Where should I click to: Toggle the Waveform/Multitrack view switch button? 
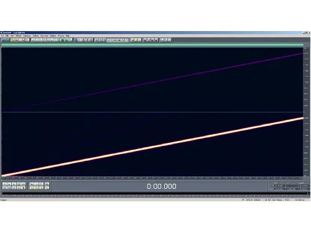pyautogui.click(x=6, y=40)
